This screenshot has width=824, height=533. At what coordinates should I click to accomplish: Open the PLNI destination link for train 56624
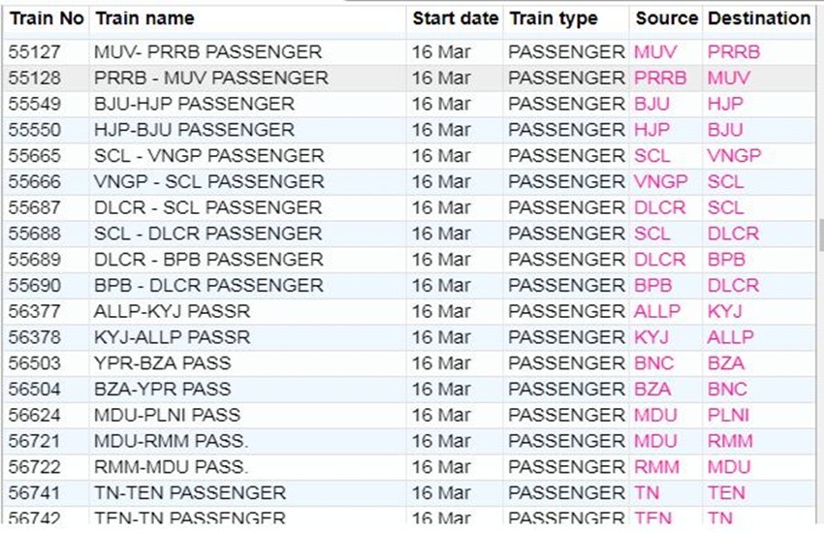click(727, 415)
